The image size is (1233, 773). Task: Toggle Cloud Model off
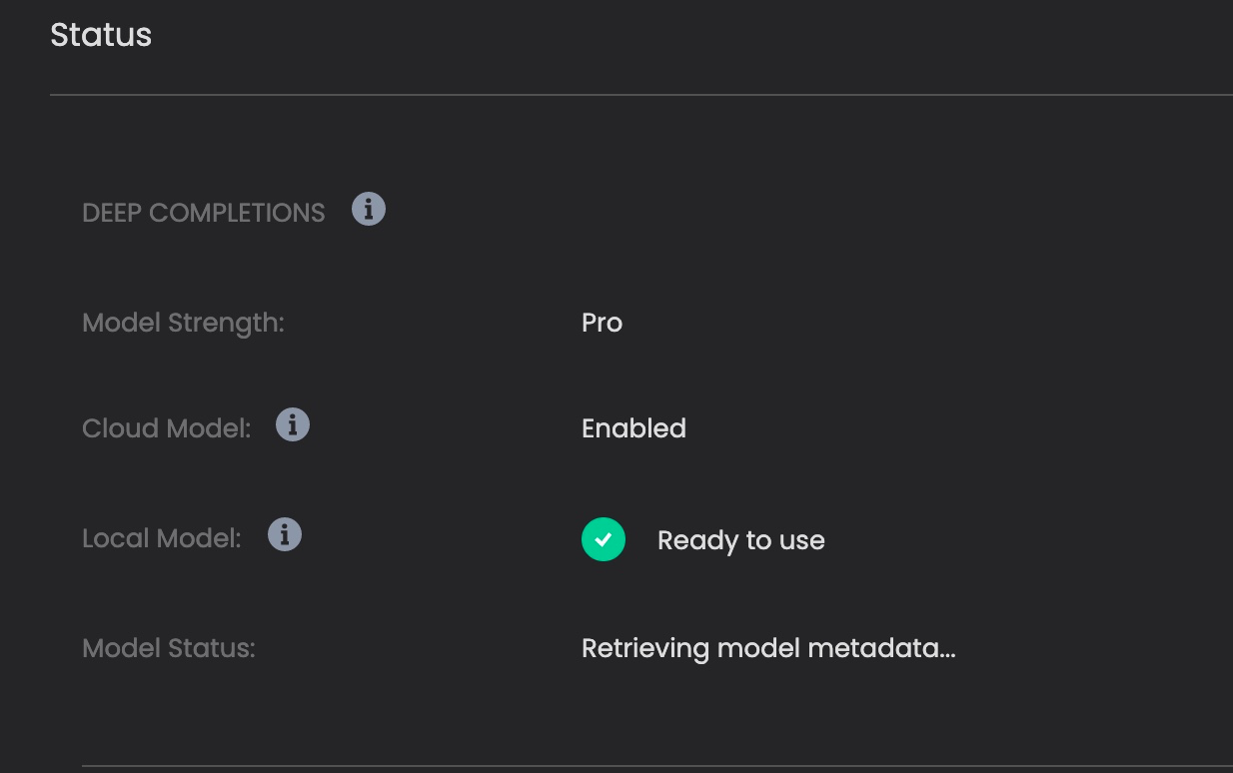[633, 427]
